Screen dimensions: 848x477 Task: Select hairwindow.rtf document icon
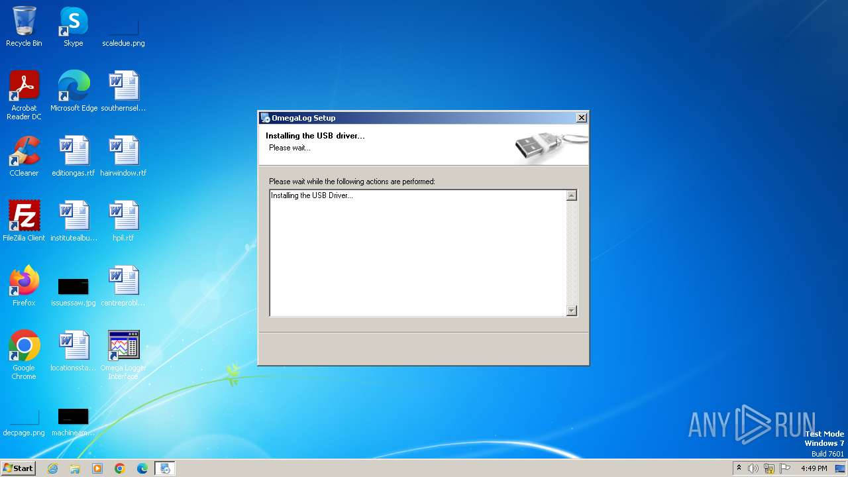tap(123, 156)
